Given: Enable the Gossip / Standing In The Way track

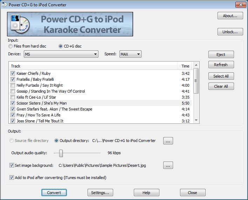Looking at the screenshot, I should (13, 91).
